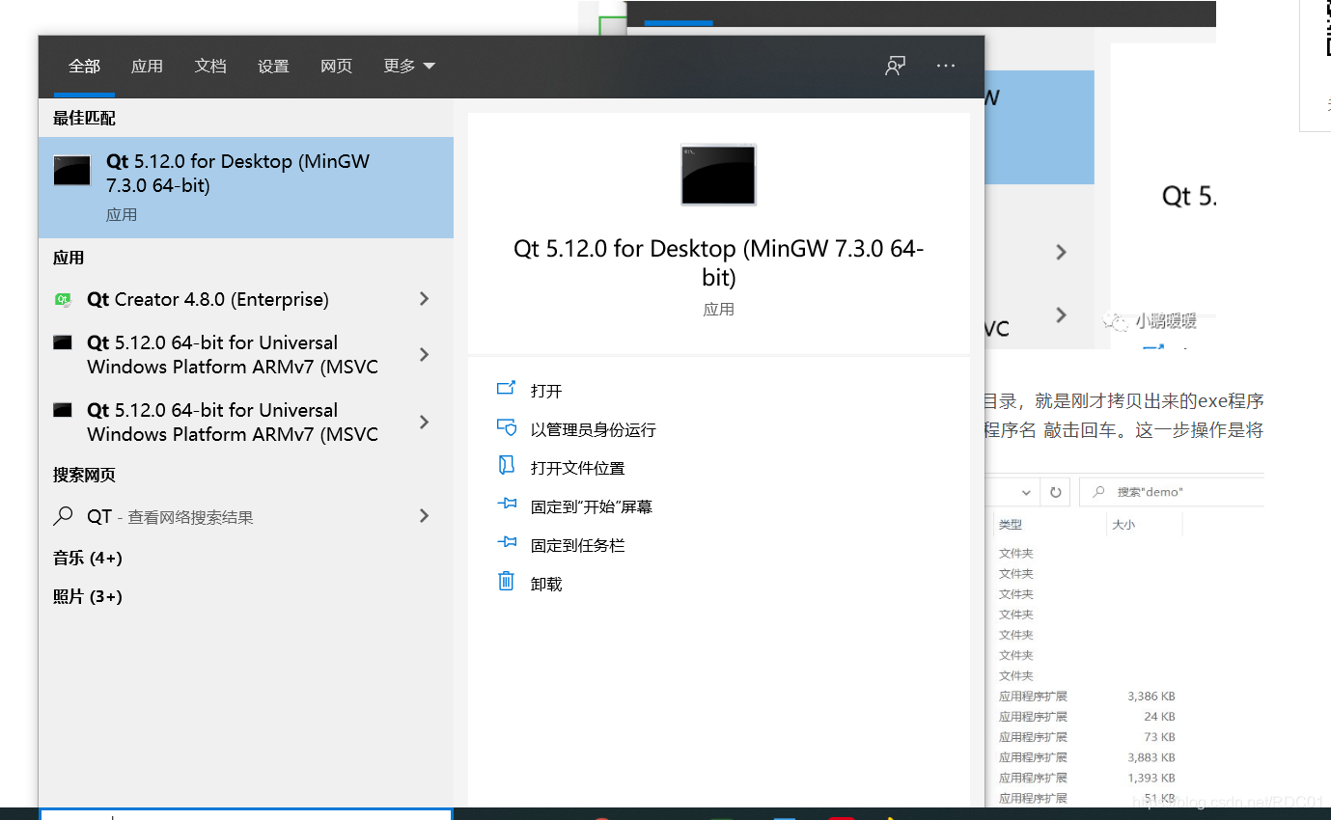Sort by 大小 column in Explorer
Viewport: 1331px width, 820px height.
tap(1123, 525)
